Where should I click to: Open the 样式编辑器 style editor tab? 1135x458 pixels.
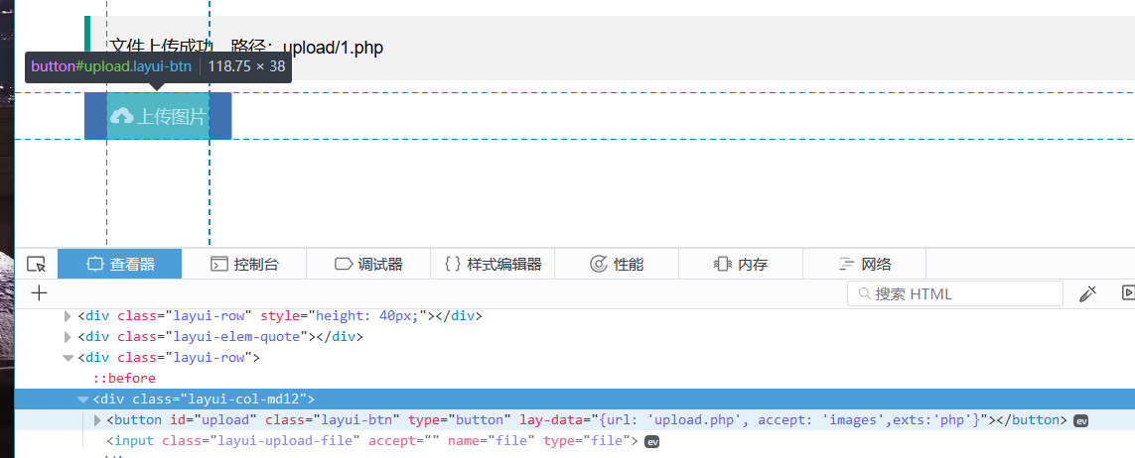coord(493,265)
